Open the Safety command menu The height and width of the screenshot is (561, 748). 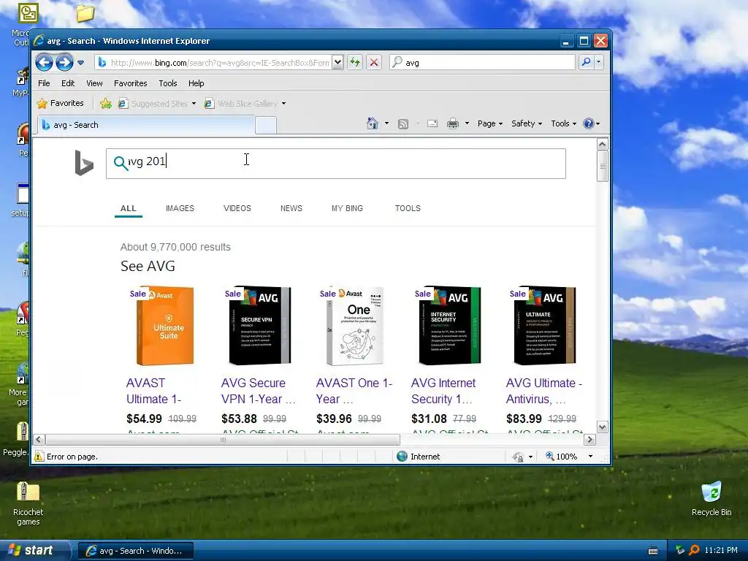(x=527, y=123)
